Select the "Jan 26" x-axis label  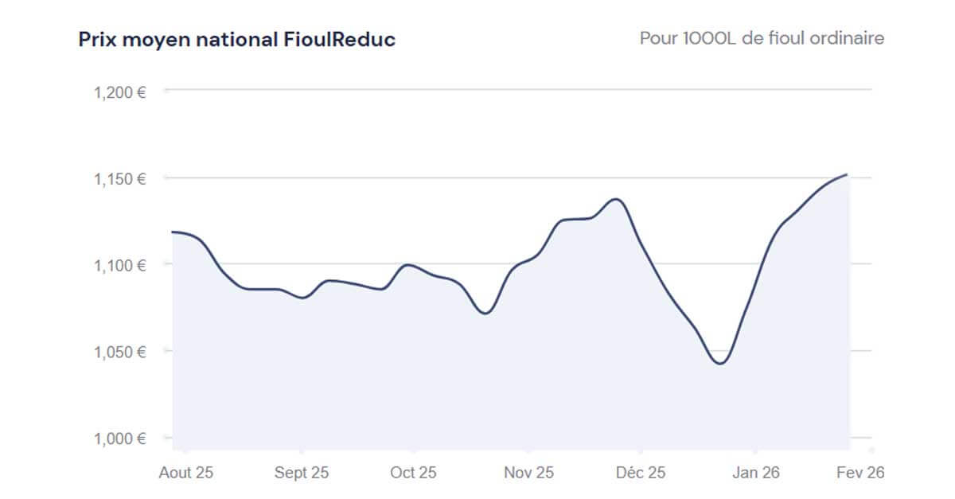[x=756, y=473]
